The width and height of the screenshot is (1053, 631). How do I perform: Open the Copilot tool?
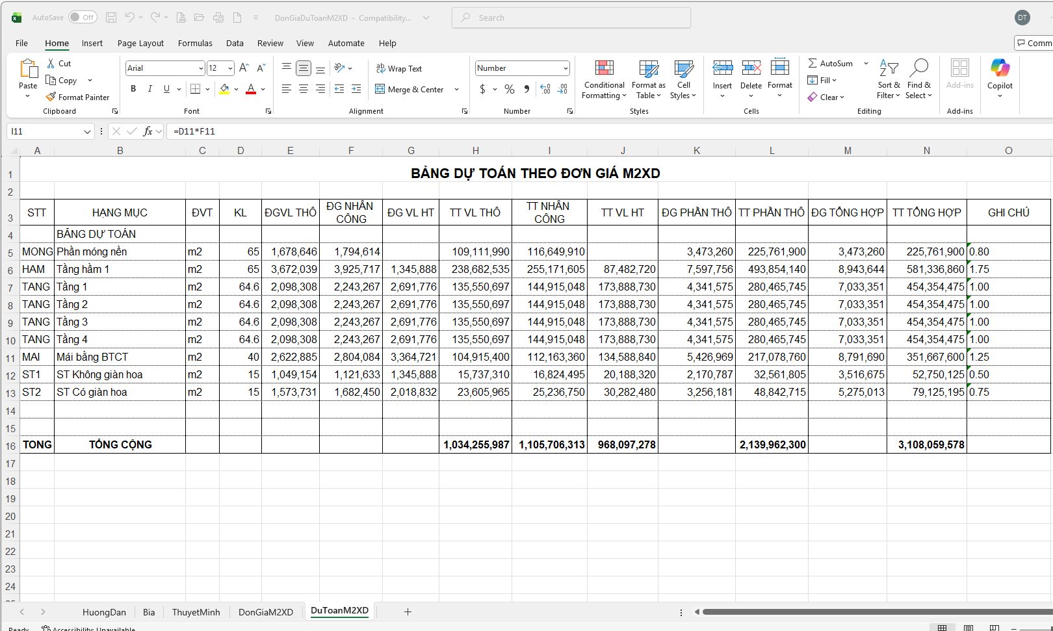click(x=1000, y=68)
